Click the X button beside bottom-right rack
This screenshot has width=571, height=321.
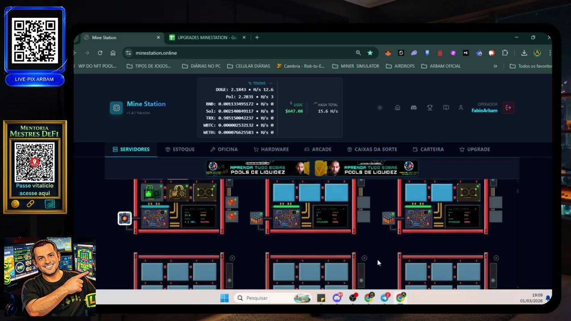pos(496,258)
